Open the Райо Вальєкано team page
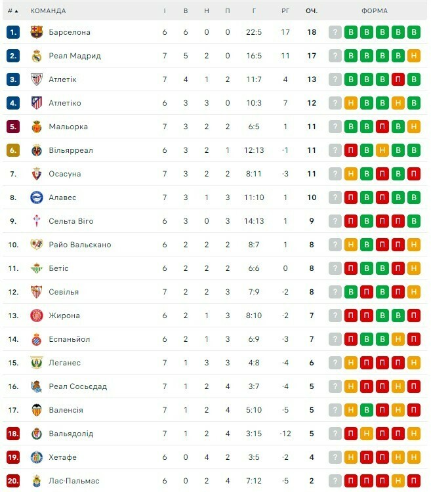 80,245
